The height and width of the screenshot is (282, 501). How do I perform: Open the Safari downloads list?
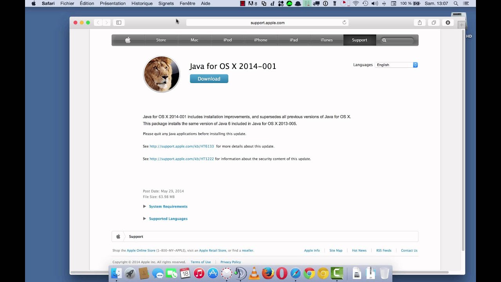[448, 23]
